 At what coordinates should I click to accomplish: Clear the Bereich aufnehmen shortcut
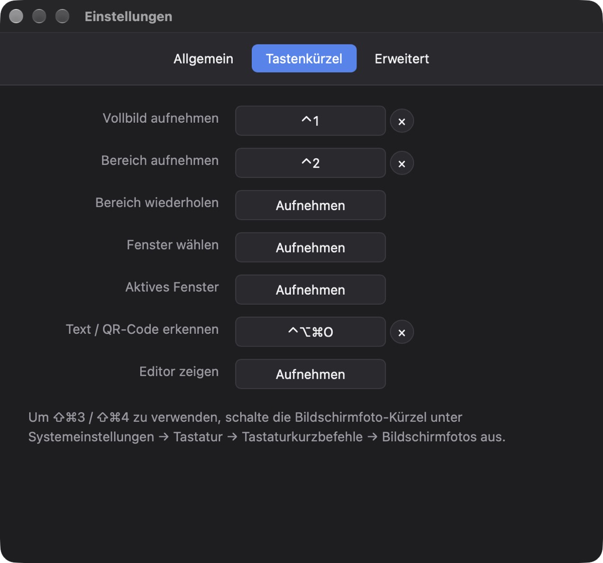click(402, 163)
